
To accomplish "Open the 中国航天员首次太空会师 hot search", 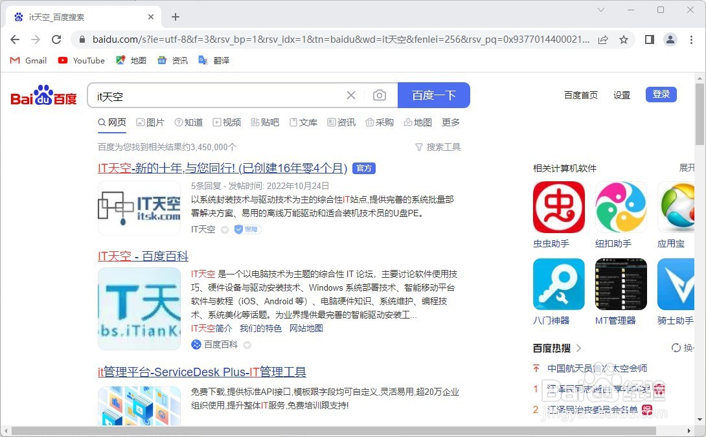I will (597, 368).
